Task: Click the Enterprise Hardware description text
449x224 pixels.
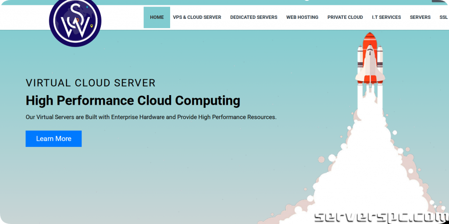Action: pyautogui.click(x=151, y=117)
